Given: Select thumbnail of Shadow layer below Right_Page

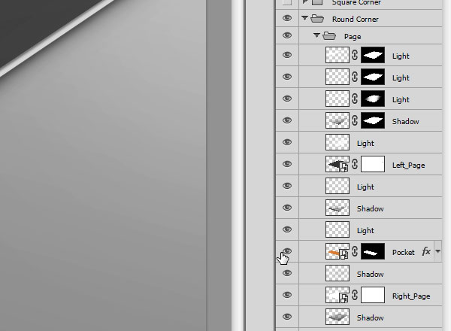Looking at the screenshot, I should [337, 317].
